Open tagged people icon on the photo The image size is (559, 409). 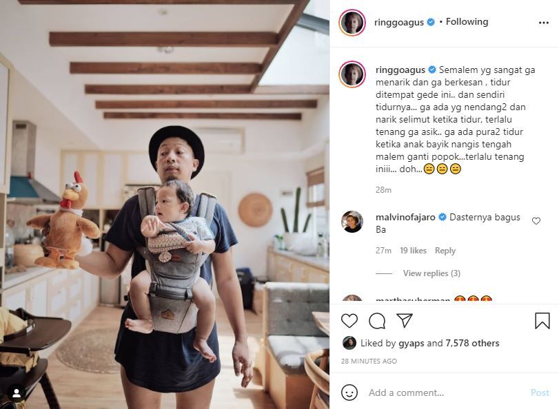point(15,393)
